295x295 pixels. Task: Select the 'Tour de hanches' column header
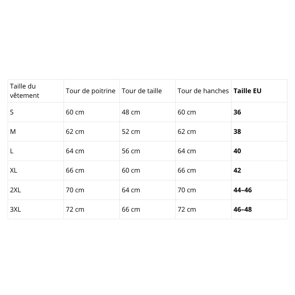click(x=203, y=91)
